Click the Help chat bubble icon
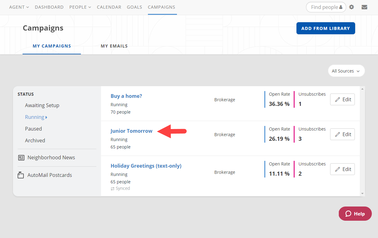 tap(348, 214)
